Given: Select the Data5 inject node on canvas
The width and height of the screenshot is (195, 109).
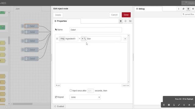Looking at the screenshot, I should point(31,58).
